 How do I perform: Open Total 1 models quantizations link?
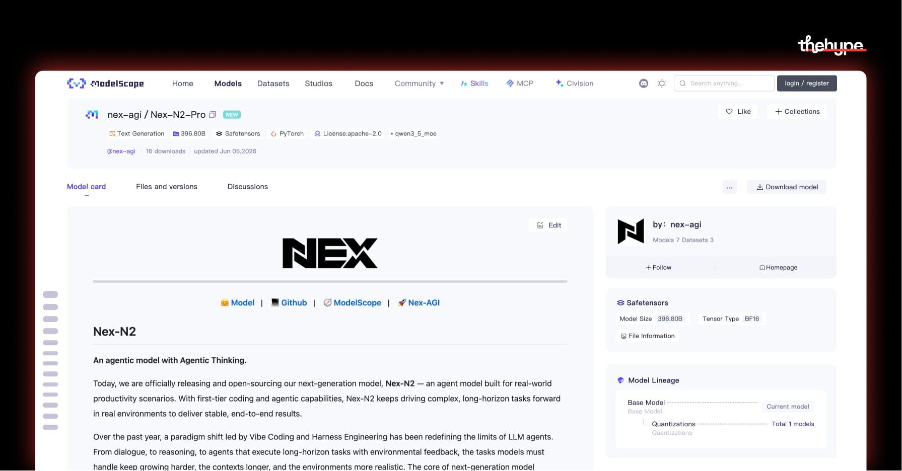(793, 424)
